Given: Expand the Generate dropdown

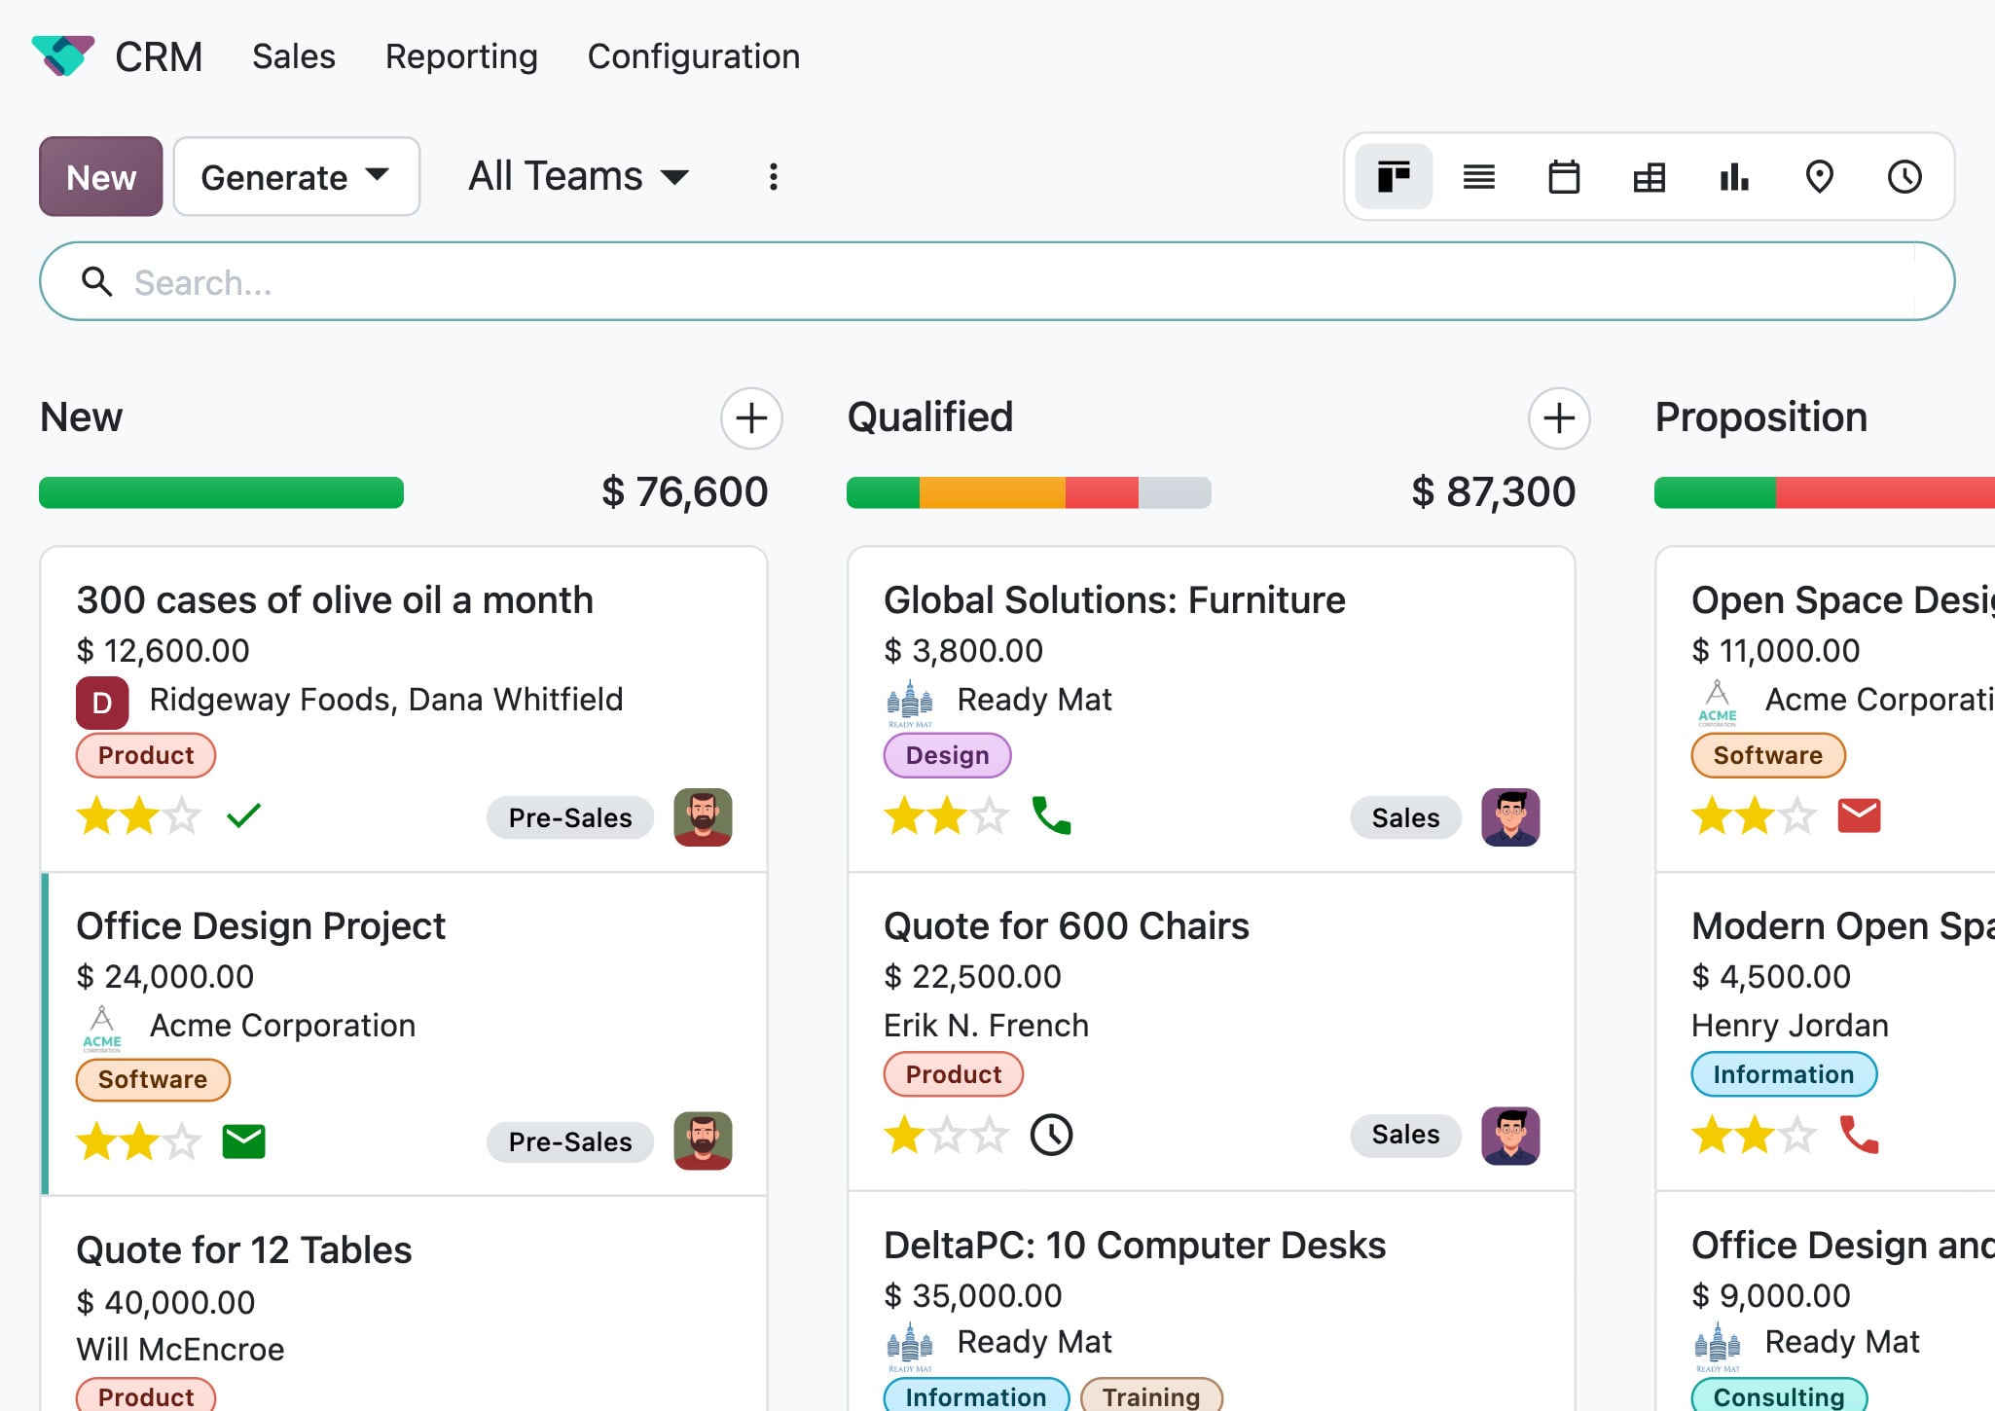Looking at the screenshot, I should [x=296, y=177].
